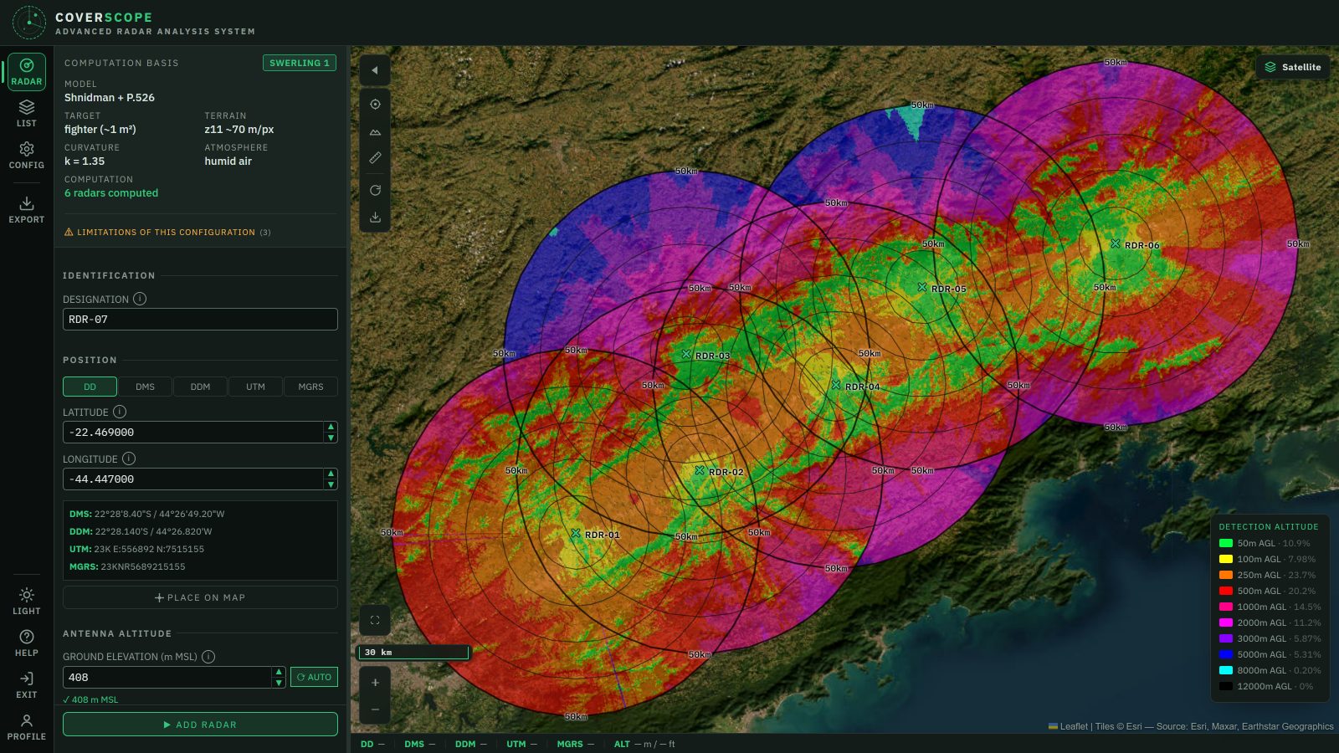This screenshot has width=1339, height=753.
Task: Expand limitations of this configuration
Action: pyautogui.click(x=167, y=232)
